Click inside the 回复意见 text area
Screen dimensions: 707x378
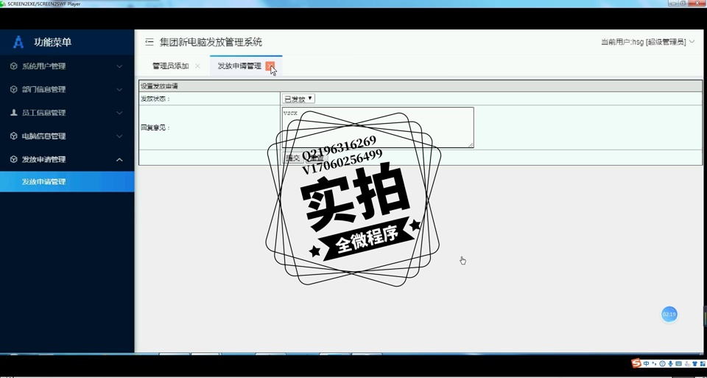click(x=377, y=127)
